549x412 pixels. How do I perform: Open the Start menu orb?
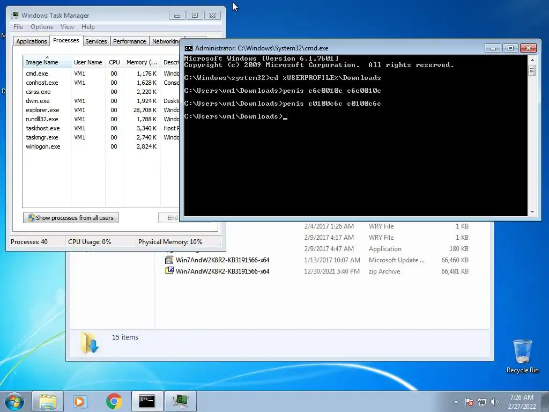[14, 401]
